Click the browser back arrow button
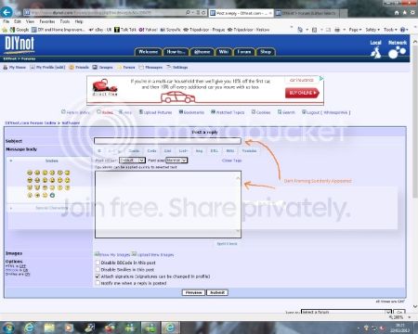This screenshot has width=418, height=334. coord(7,12)
